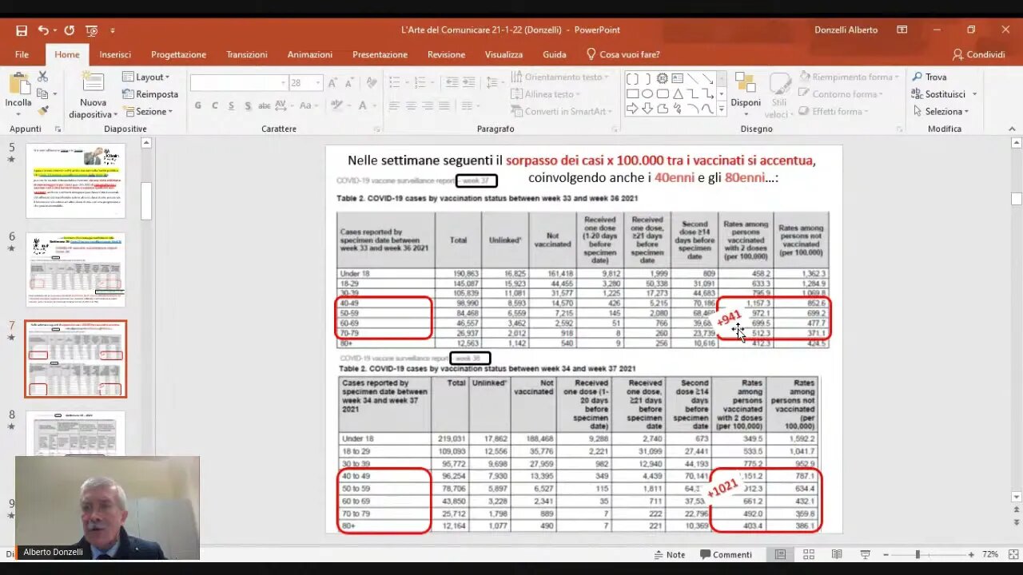Click the Reimposta button
This screenshot has height=575, width=1023.
(x=150, y=93)
